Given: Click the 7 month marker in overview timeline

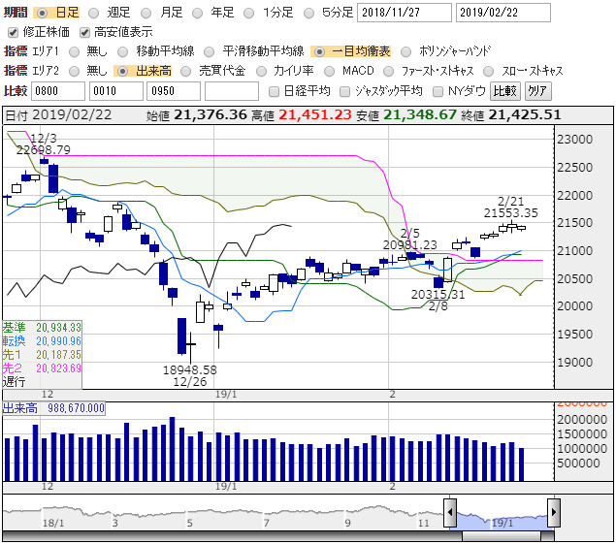Looking at the screenshot, I should tap(267, 524).
